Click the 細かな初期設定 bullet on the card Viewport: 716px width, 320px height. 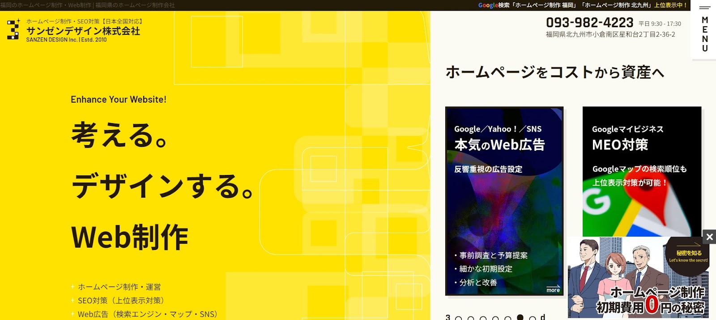pos(483,269)
